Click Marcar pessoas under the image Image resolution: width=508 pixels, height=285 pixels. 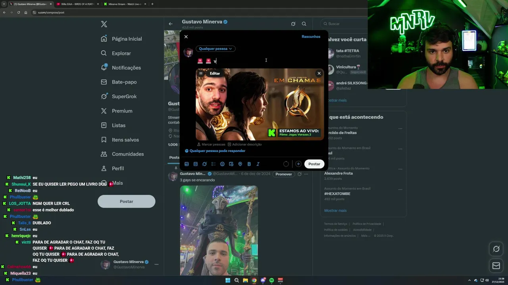coord(211,144)
